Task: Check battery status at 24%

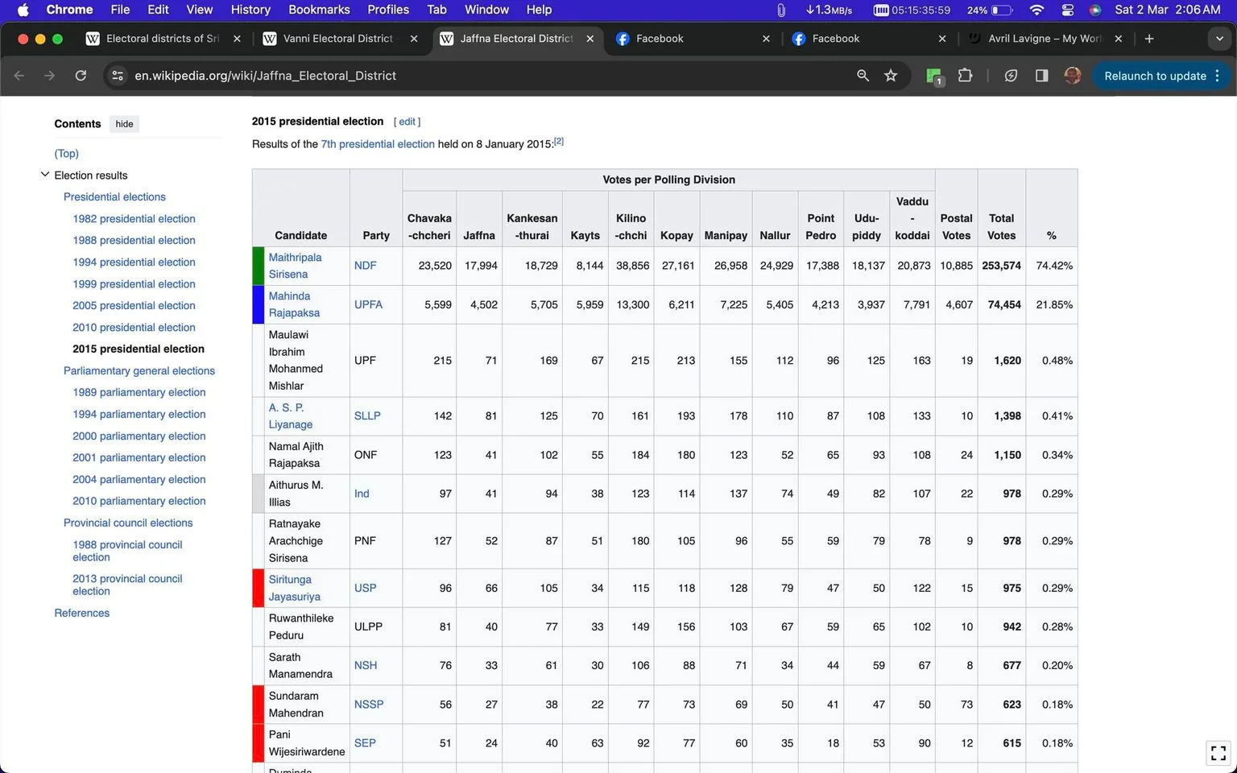Action: pos(990,10)
